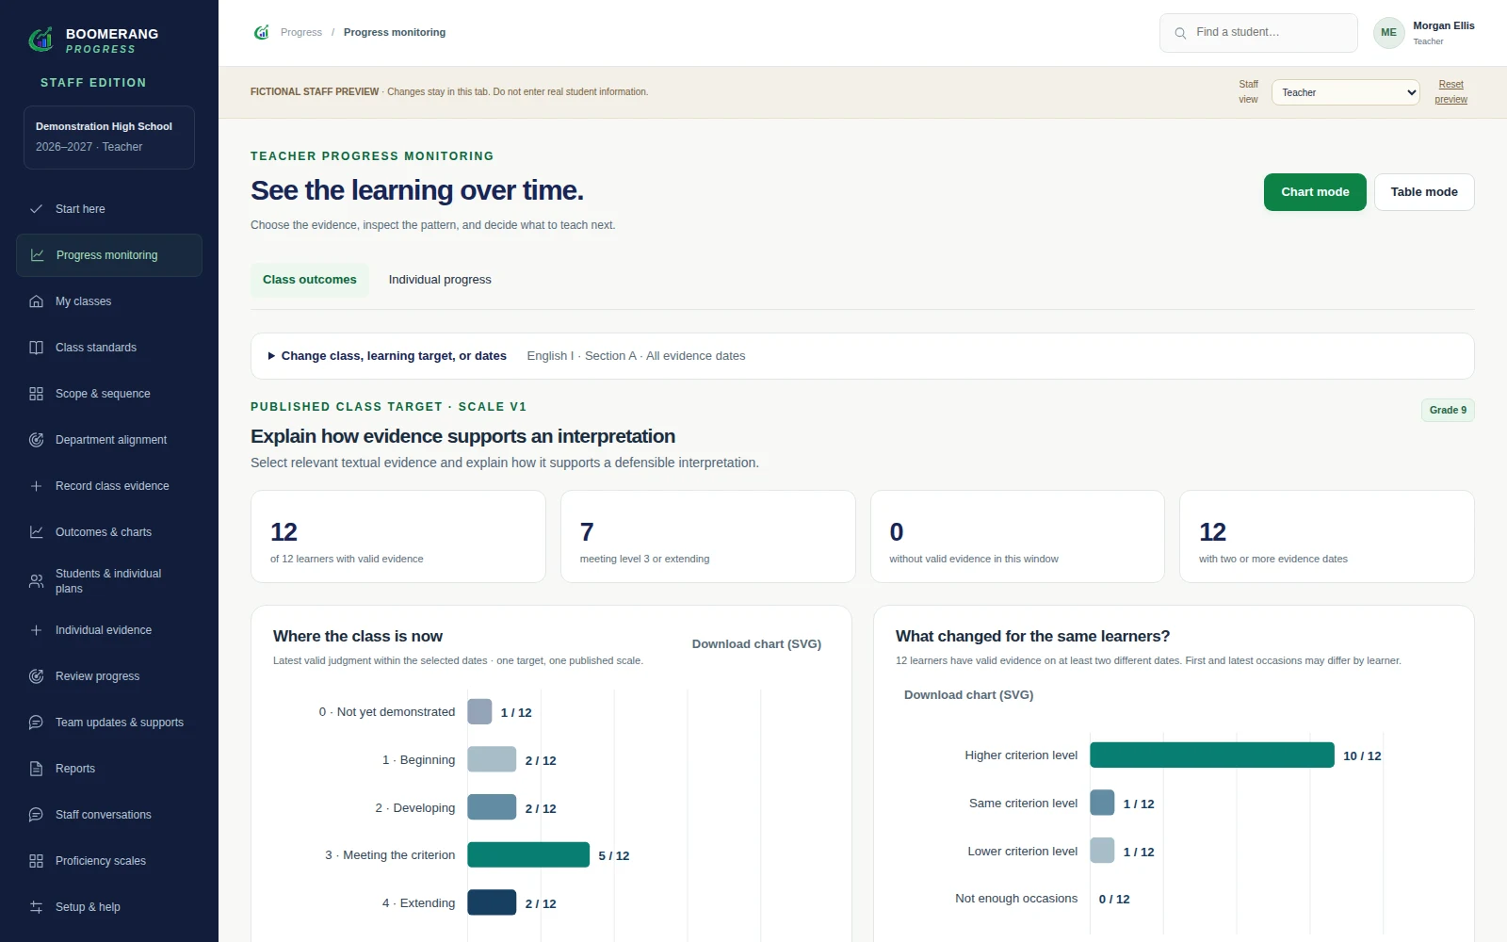
Task: Open Demonstration High School card
Action: 109,138
